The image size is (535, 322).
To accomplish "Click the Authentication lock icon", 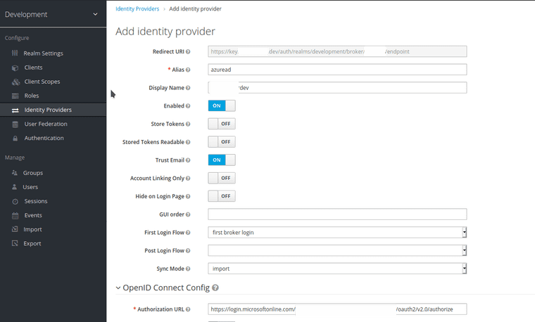I will (15, 139).
